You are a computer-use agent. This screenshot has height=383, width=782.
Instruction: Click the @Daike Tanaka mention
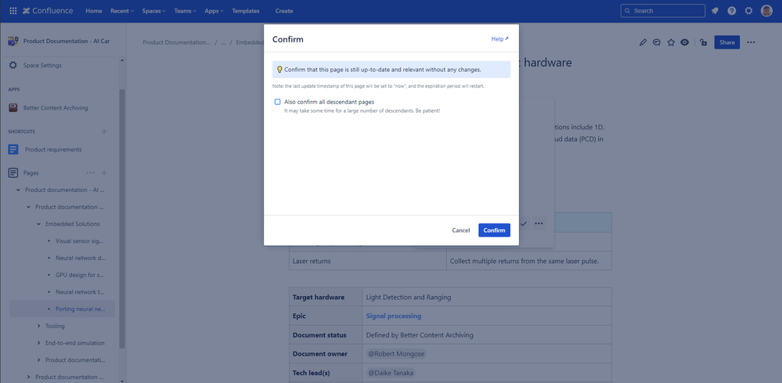(390, 373)
